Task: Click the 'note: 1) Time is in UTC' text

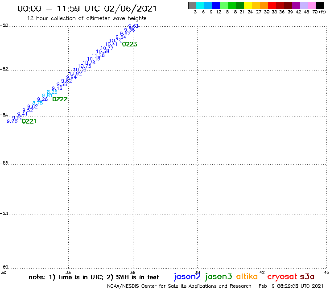Action: 66,277
